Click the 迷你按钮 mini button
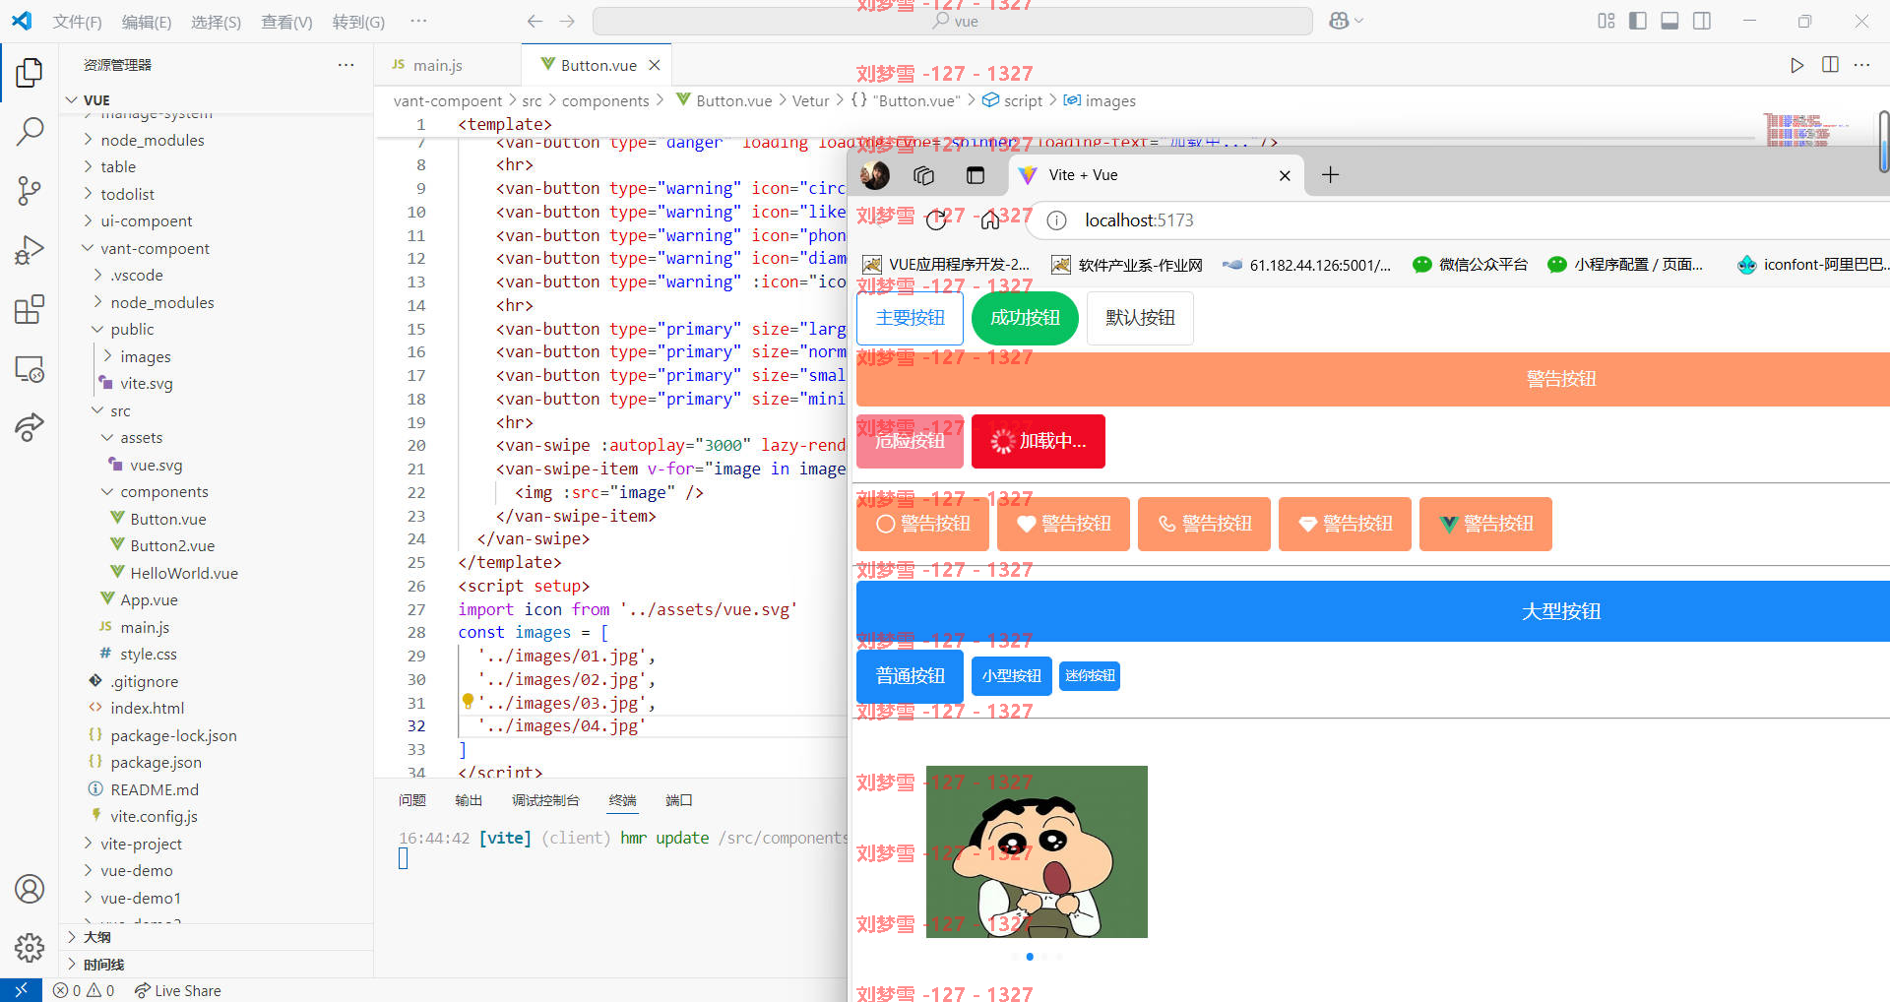 (1090, 676)
